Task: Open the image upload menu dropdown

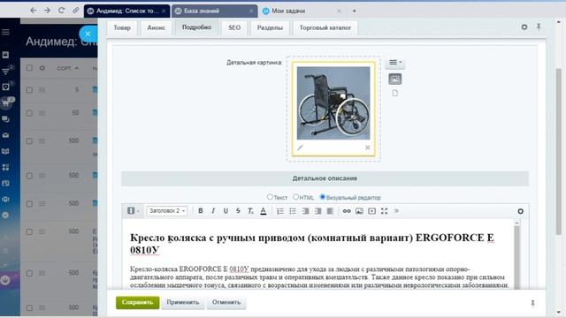Action: pyautogui.click(x=395, y=63)
